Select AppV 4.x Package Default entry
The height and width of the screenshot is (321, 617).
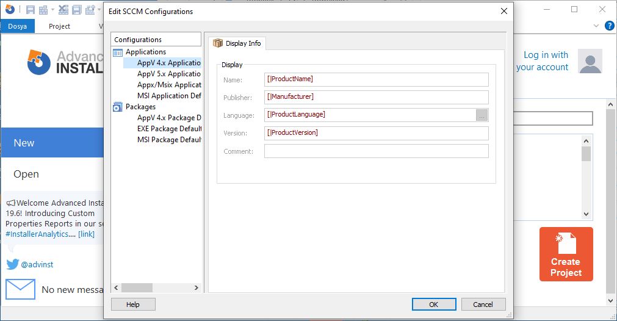coord(169,118)
